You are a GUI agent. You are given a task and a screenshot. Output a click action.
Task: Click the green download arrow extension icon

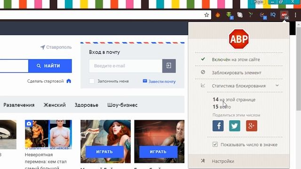[x=230, y=15]
